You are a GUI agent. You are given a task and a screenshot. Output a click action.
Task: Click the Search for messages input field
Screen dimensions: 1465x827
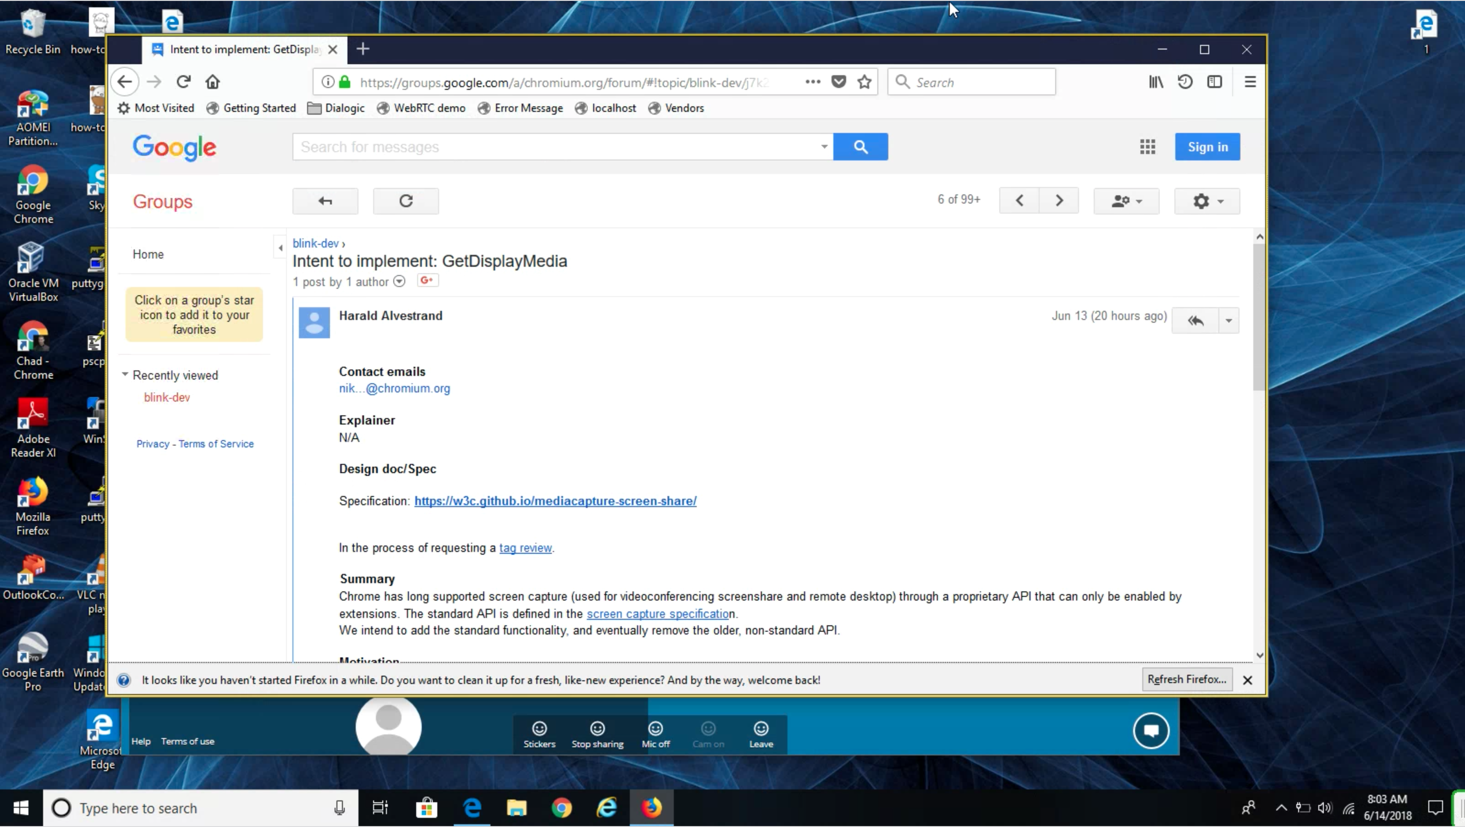(x=562, y=147)
